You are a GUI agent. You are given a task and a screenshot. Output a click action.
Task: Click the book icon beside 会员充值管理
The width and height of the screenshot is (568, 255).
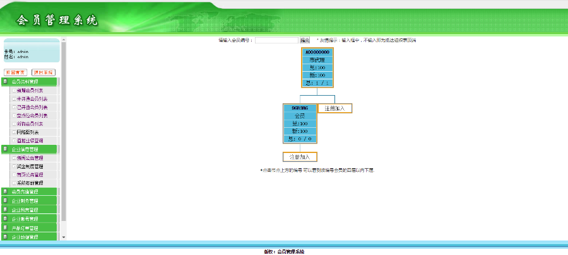point(5,191)
